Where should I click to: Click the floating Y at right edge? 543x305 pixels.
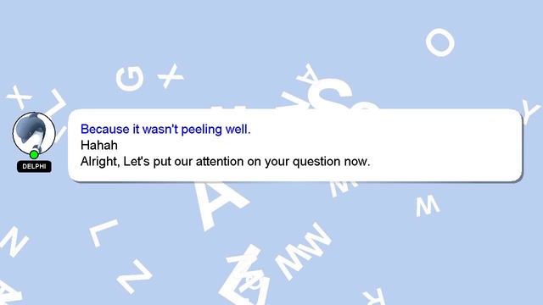pyautogui.click(x=531, y=111)
